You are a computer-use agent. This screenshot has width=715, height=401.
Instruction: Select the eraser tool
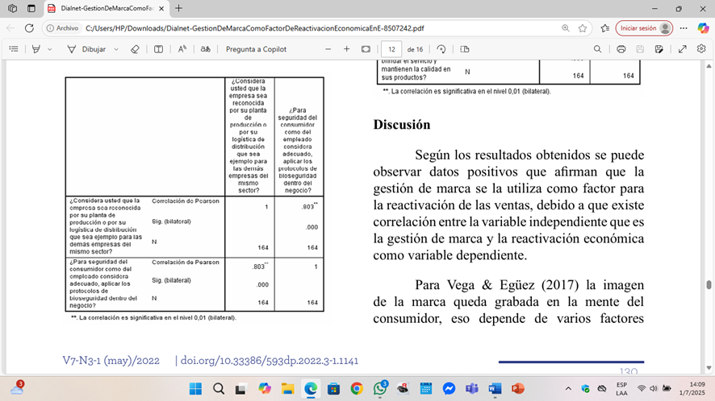pyautogui.click(x=135, y=49)
